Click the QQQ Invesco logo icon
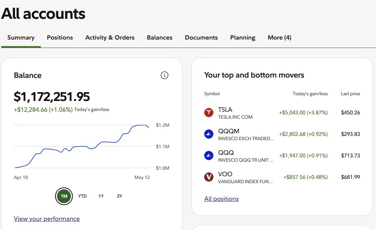Viewport: 376px width, 230px height. (209, 156)
